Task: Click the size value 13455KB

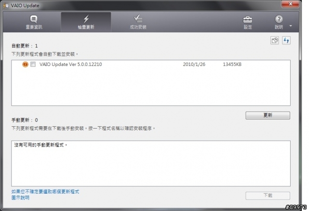Action: [232, 64]
